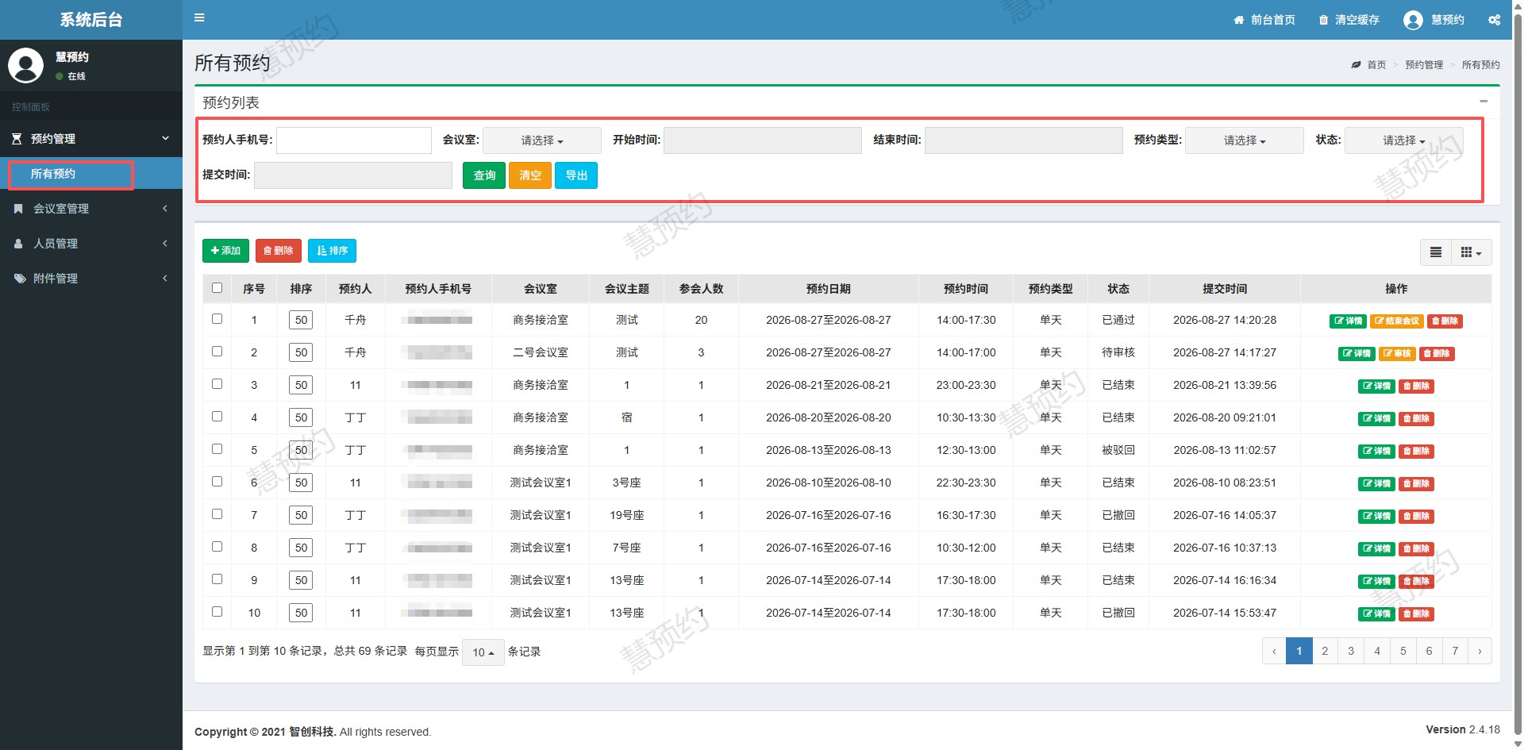Check the checkbox for row 1
The width and height of the screenshot is (1524, 750).
(217, 319)
